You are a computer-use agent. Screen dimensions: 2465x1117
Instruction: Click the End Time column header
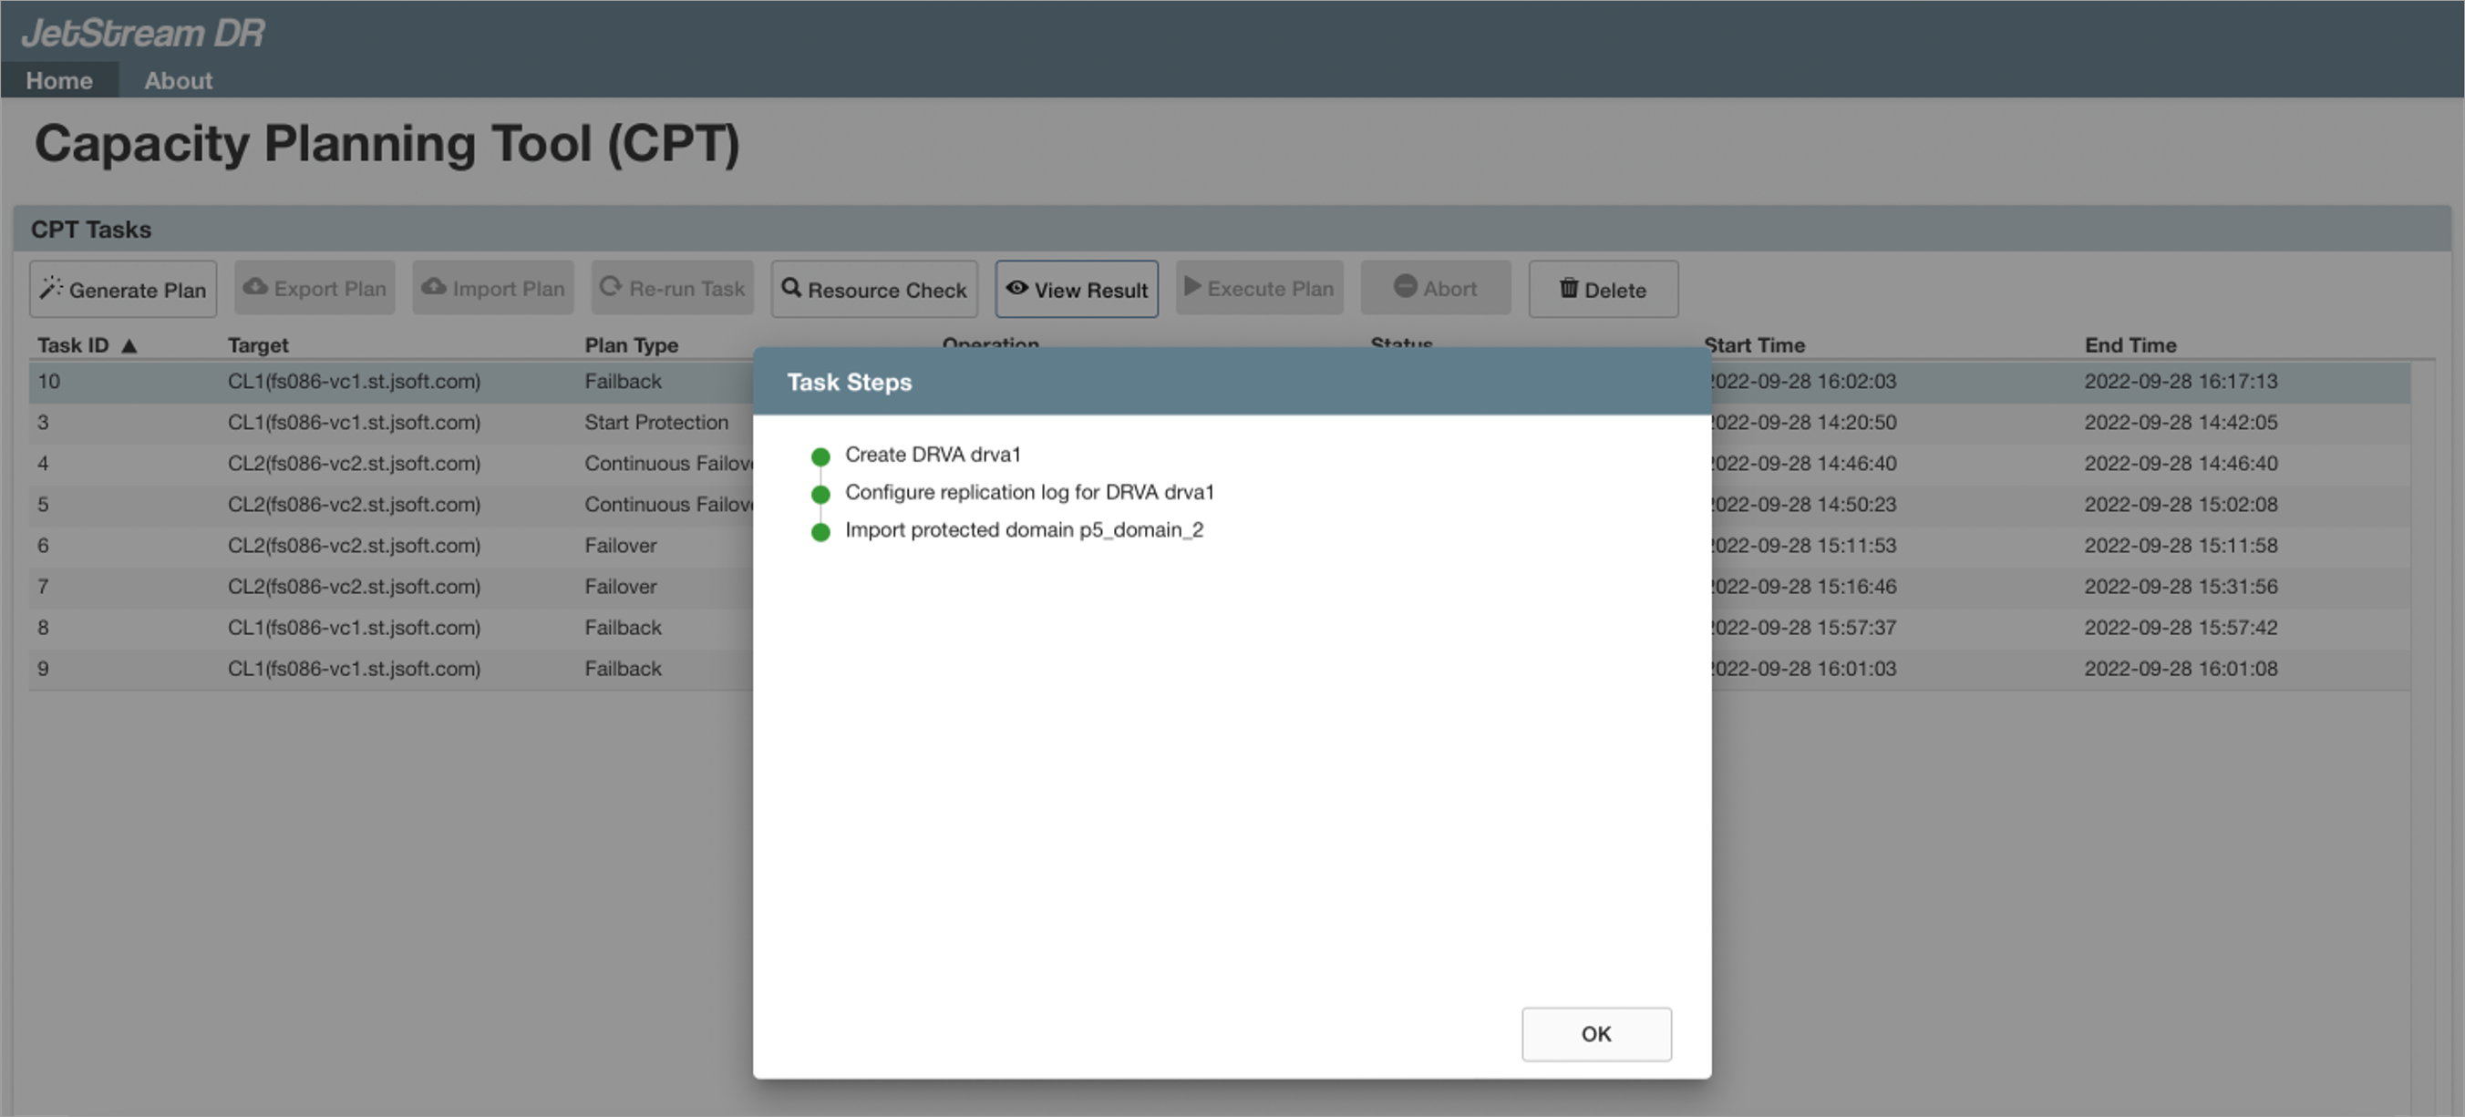click(x=2130, y=345)
